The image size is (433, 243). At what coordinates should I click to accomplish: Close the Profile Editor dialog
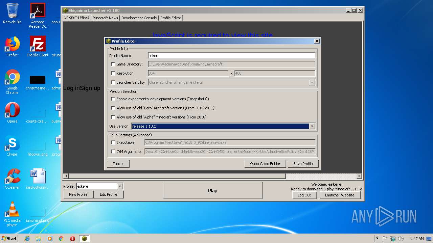(x=317, y=41)
